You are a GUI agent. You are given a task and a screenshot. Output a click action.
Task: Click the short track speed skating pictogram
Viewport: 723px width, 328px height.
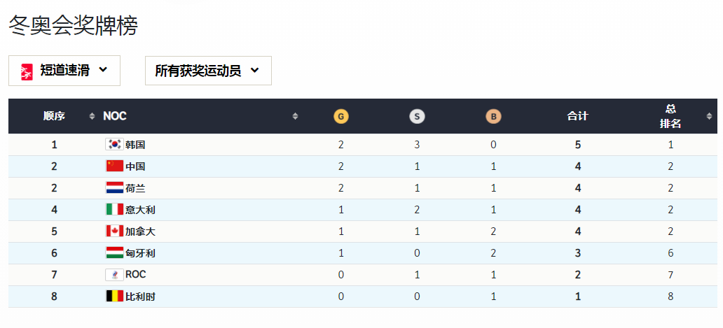point(27,71)
